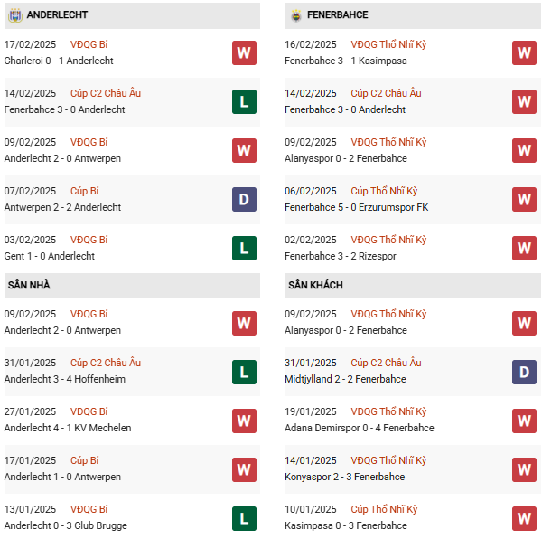This screenshot has height=539, width=542.
Task: Click W badge for Fenerbahce 5 - 0 Erzurumspor FK
Action: [x=524, y=199]
